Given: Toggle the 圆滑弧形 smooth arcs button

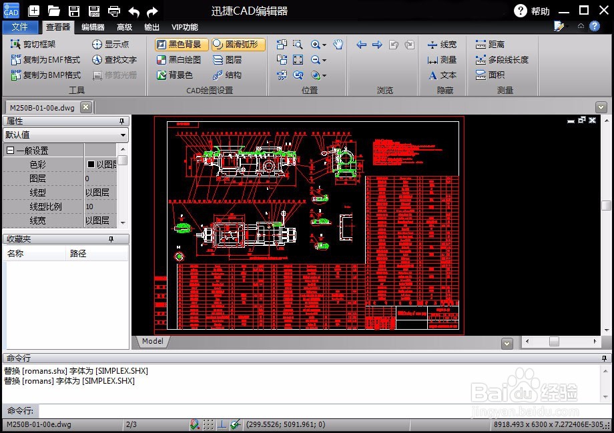Looking at the screenshot, I should (238, 44).
